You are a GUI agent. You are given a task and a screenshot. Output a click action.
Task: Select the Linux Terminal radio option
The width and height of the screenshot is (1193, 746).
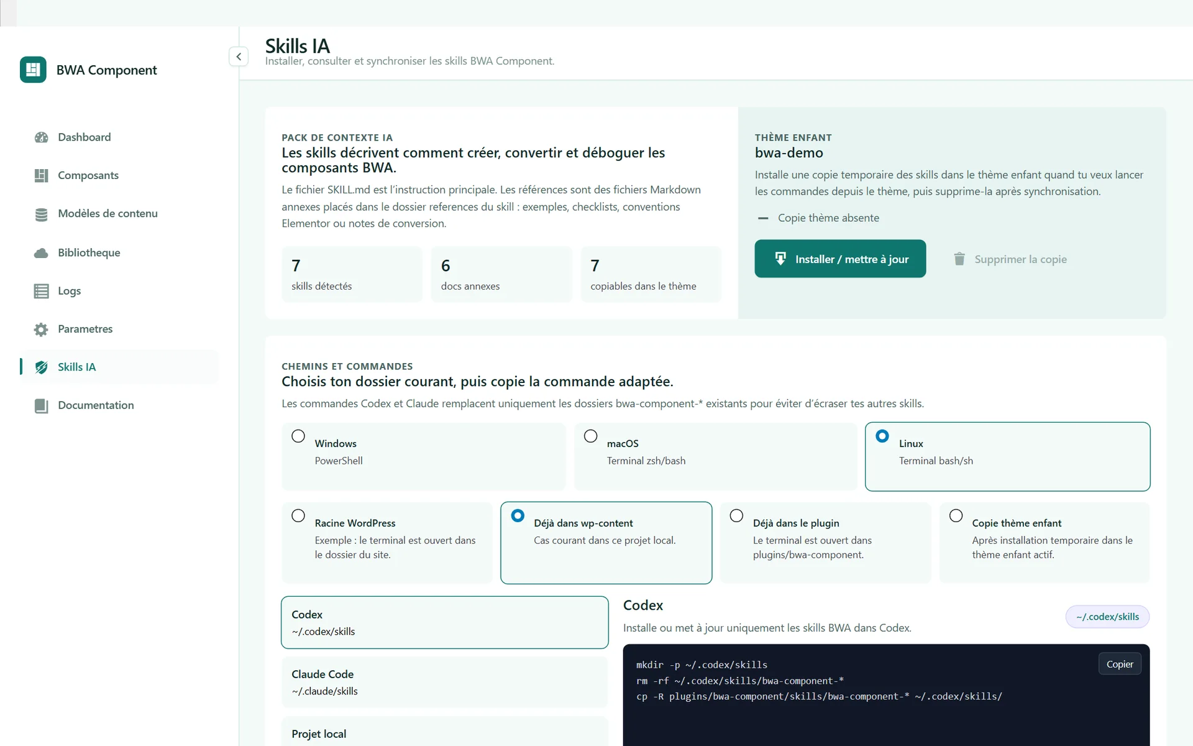(x=882, y=436)
